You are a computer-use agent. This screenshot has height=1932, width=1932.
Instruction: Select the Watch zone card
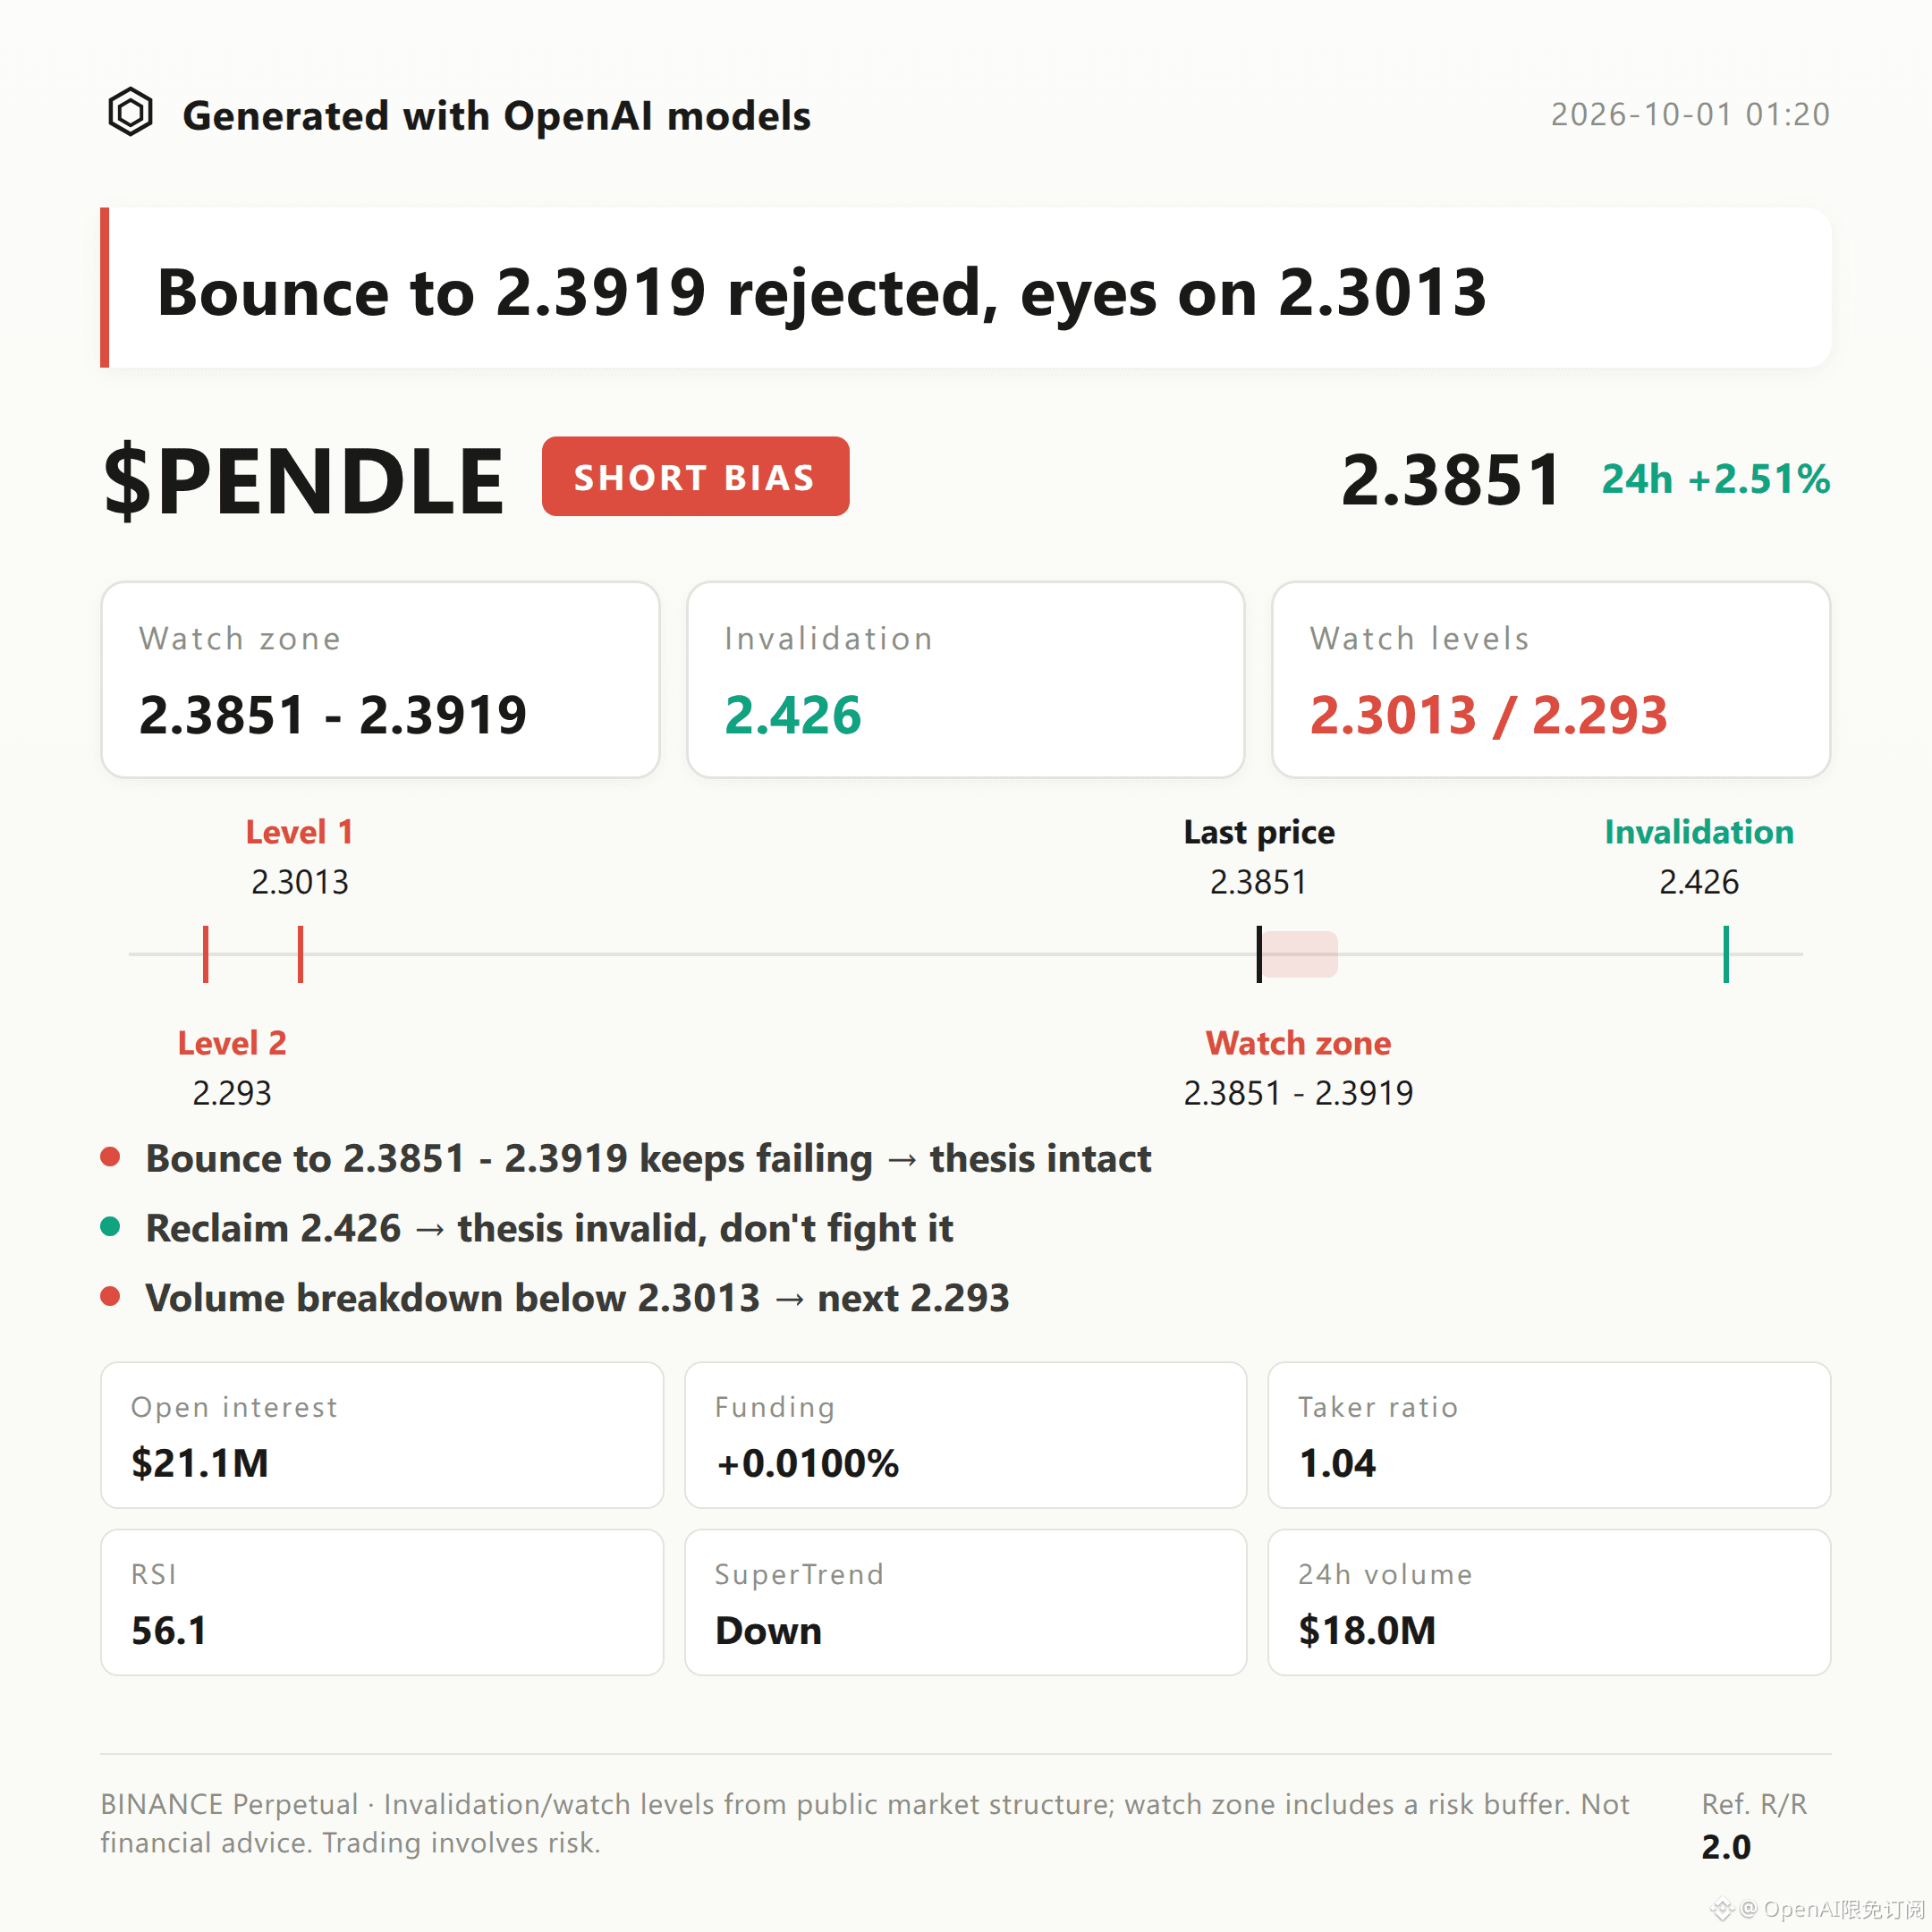pyautogui.click(x=380, y=680)
